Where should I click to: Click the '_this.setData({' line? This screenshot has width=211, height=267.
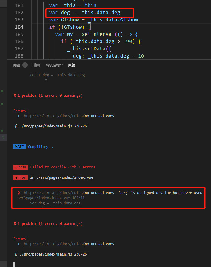89,49
